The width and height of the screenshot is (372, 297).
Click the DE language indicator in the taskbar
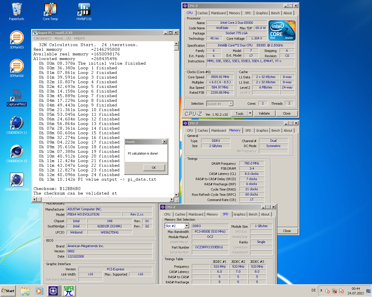pyautogui.click(x=314, y=290)
